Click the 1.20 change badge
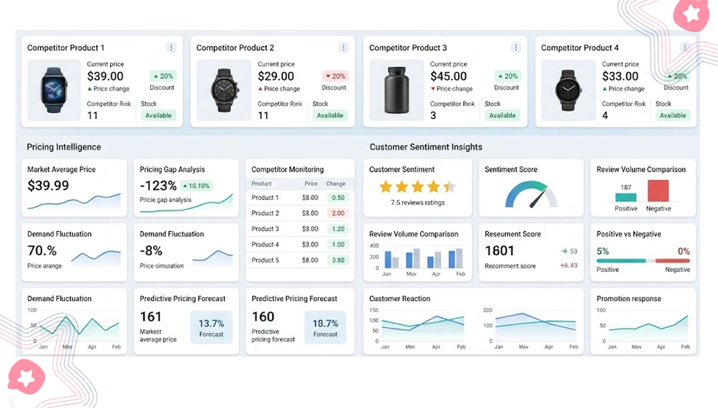 [x=338, y=228]
